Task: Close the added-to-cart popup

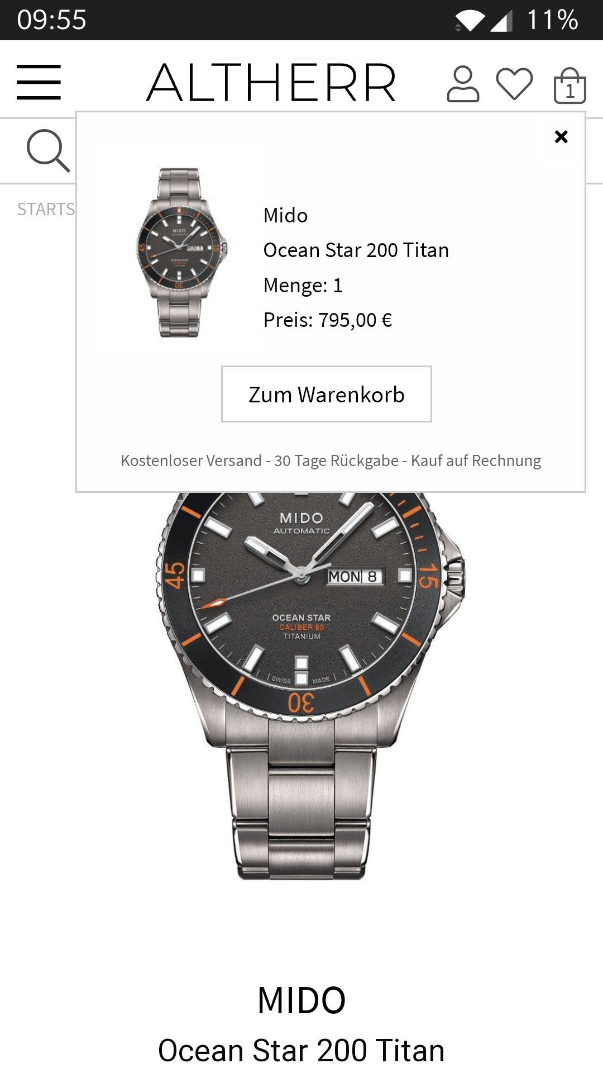Action: click(561, 136)
